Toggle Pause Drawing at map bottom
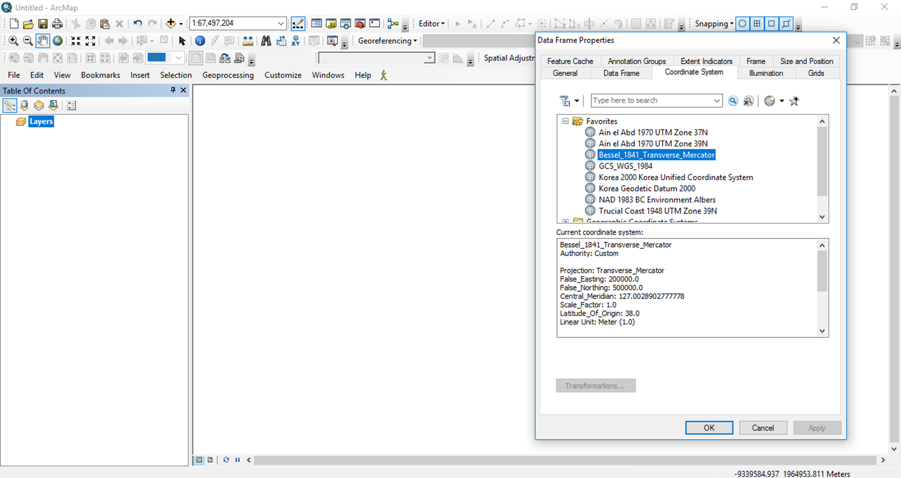Screen dimensions: 901x478 (x=237, y=460)
